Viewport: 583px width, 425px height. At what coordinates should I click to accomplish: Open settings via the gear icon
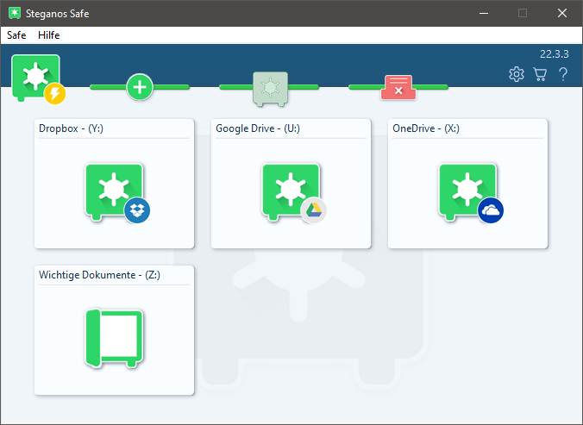click(516, 74)
